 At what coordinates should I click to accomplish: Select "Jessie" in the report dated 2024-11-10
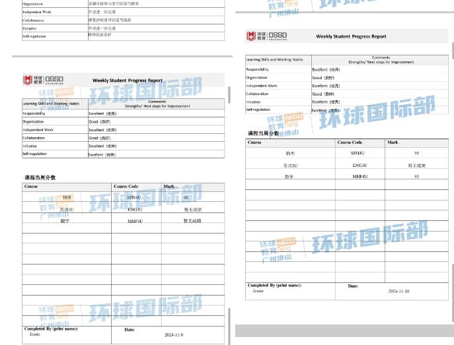point(258,291)
